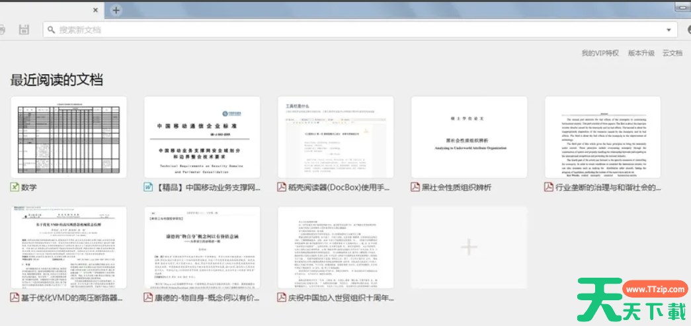Click the 版本升级 link
Screen dimensions: 691x326
pos(641,53)
